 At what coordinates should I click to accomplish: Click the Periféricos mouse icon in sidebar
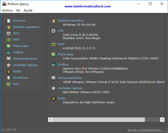(x=9, y=78)
